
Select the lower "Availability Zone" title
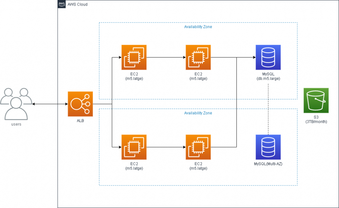[x=198, y=113]
